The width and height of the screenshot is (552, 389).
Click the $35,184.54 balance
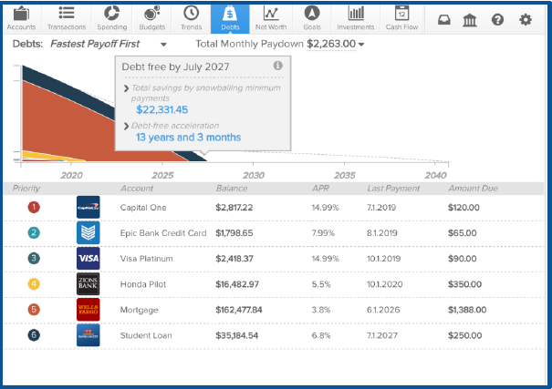(237, 335)
